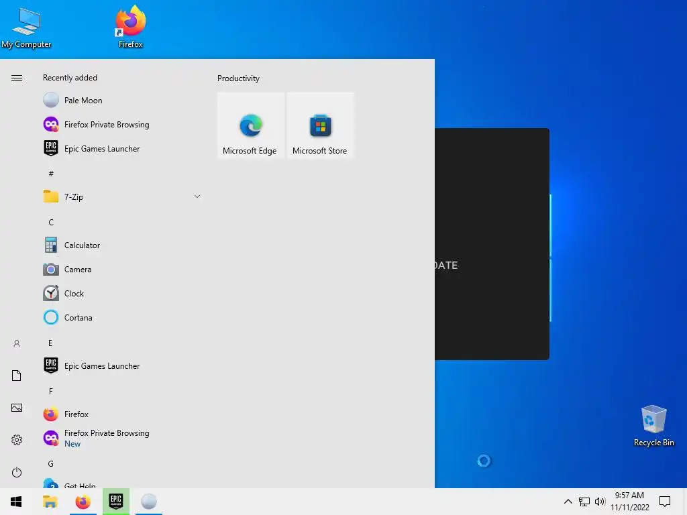Switch to Epic Games Launcher in taskbar

click(116, 502)
